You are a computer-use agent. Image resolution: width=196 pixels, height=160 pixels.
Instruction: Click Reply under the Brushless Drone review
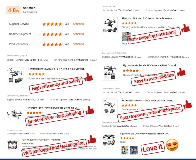(x=29, y=124)
